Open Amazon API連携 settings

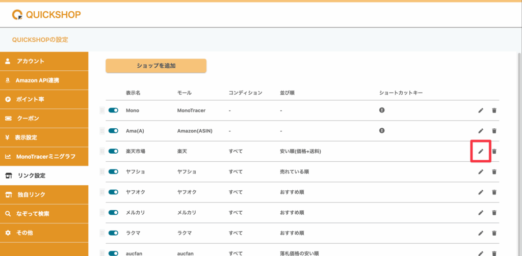44,80
